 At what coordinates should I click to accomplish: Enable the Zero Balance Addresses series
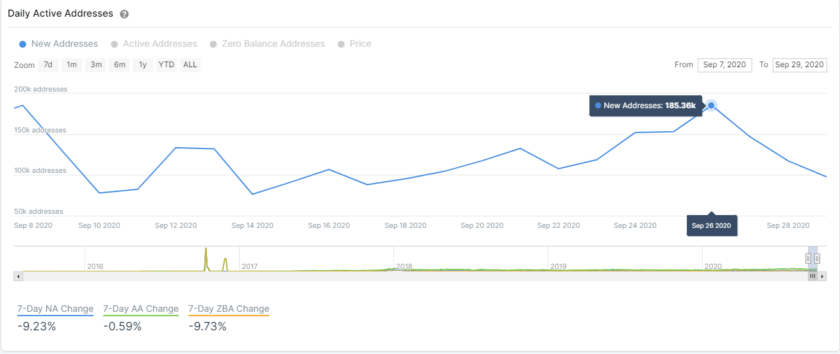267,44
